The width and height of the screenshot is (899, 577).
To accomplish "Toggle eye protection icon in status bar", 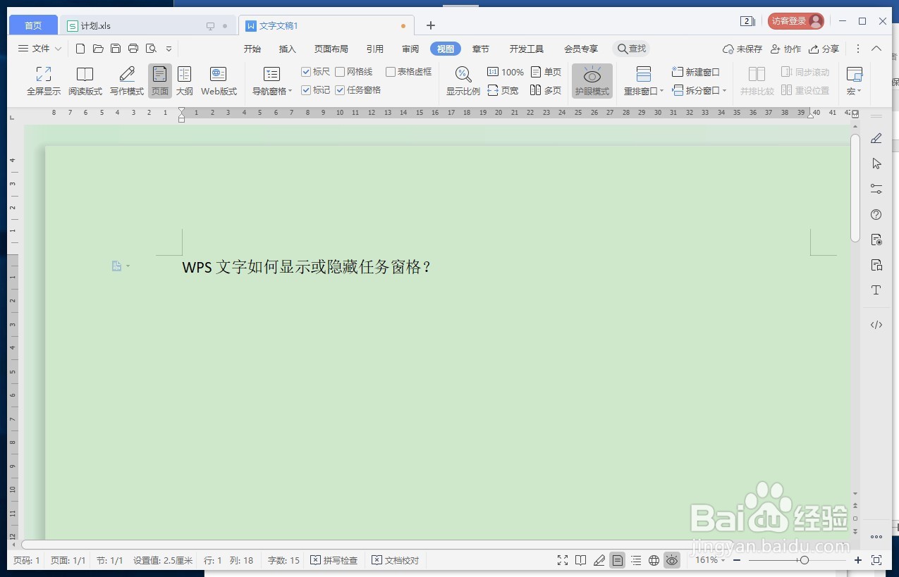I will pyautogui.click(x=672, y=560).
